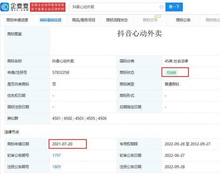Select preliminary announcement date 2022-06-27
Viewport: 220px width, 174px height.
pyautogui.click(x=175, y=155)
